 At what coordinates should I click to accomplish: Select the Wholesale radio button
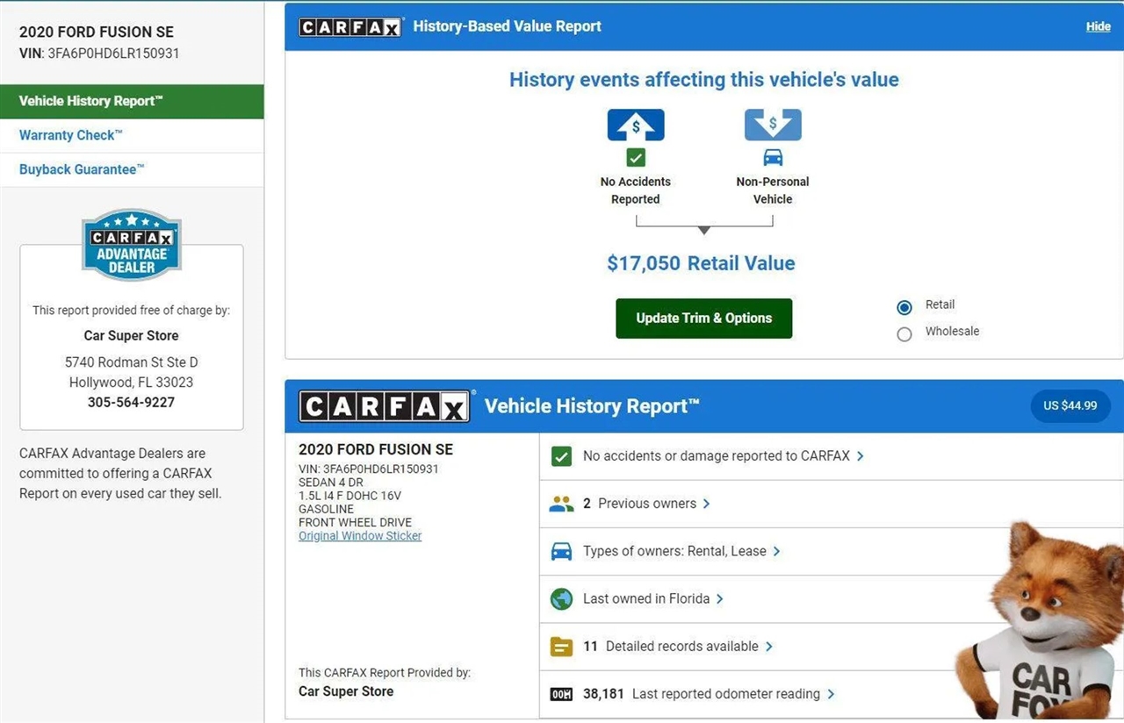pyautogui.click(x=904, y=333)
